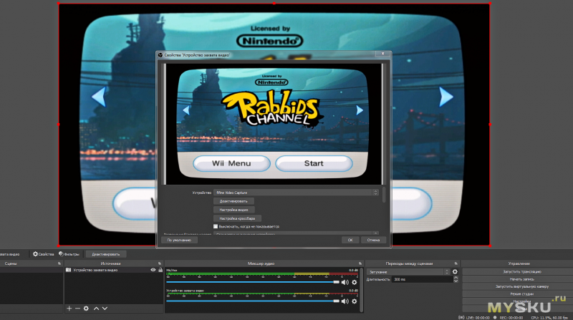The height and width of the screenshot is (320, 573).
Task: Open Свойства in source toolbar
Action: [44, 254]
